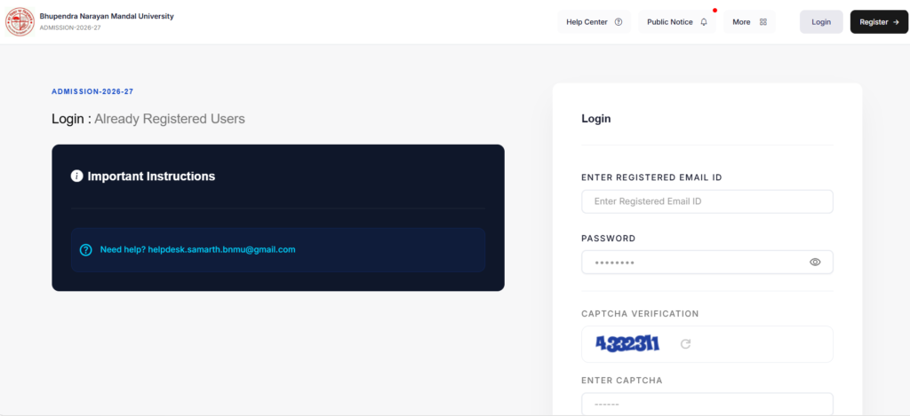Viewport: 910px width, 416px height.
Task: Click the Enter Captcha input field
Action: (706, 404)
